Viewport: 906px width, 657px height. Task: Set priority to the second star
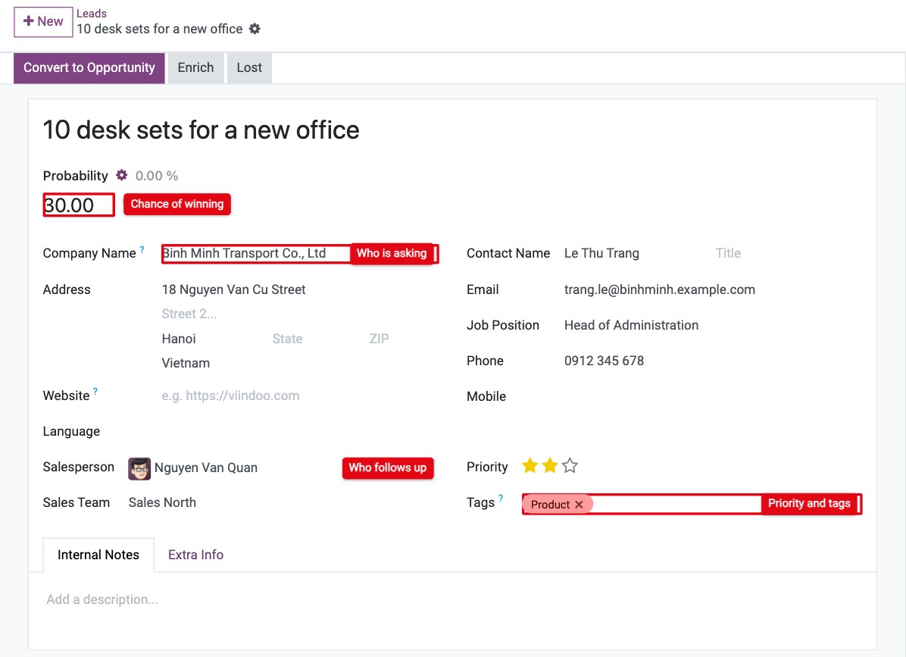[550, 466]
